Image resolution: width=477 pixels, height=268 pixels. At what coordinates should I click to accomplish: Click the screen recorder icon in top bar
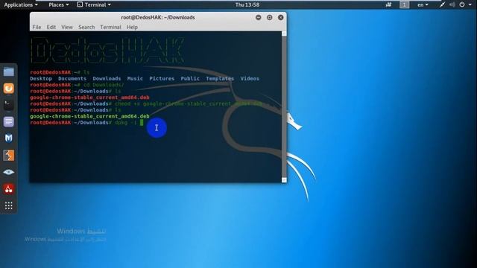388,5
